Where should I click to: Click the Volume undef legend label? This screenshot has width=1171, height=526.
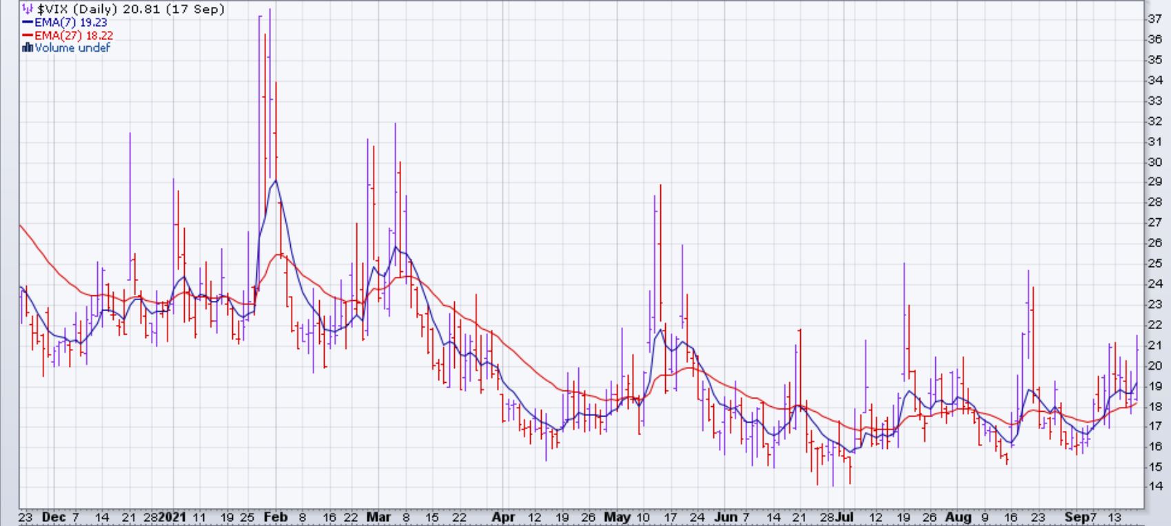click(72, 48)
